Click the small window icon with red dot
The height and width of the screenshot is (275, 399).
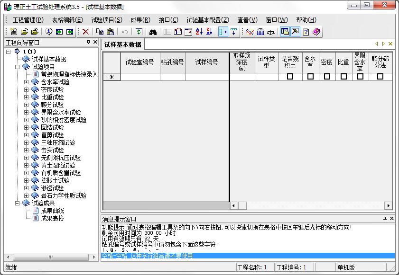188,32
